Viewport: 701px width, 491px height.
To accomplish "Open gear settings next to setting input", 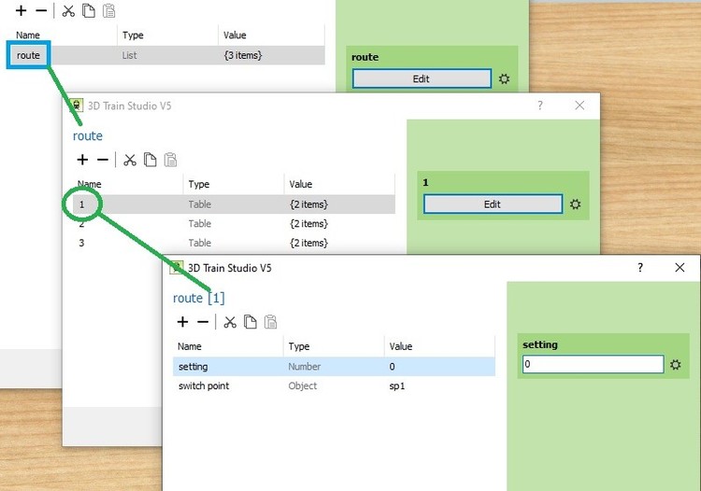I will coord(676,365).
